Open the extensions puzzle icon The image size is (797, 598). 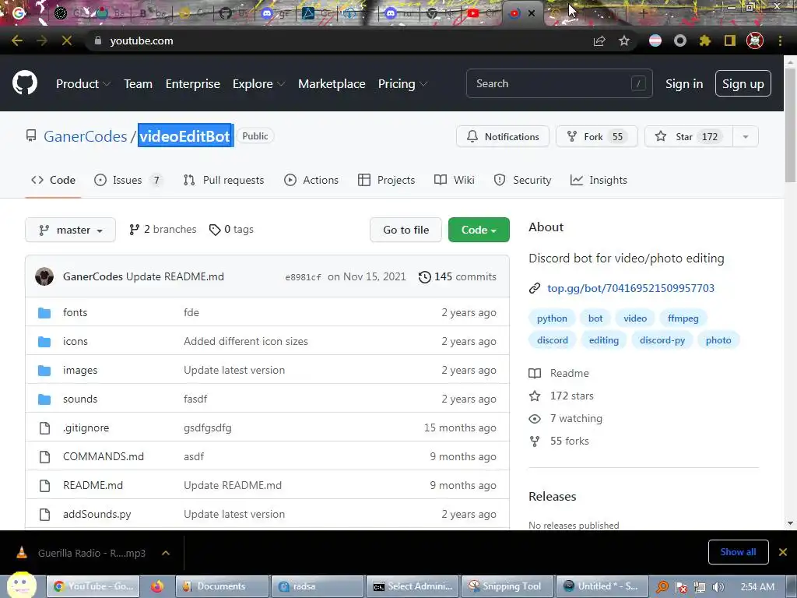[705, 40]
